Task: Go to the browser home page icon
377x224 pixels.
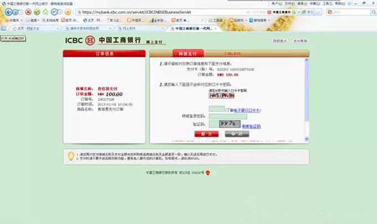Action: tap(45, 12)
